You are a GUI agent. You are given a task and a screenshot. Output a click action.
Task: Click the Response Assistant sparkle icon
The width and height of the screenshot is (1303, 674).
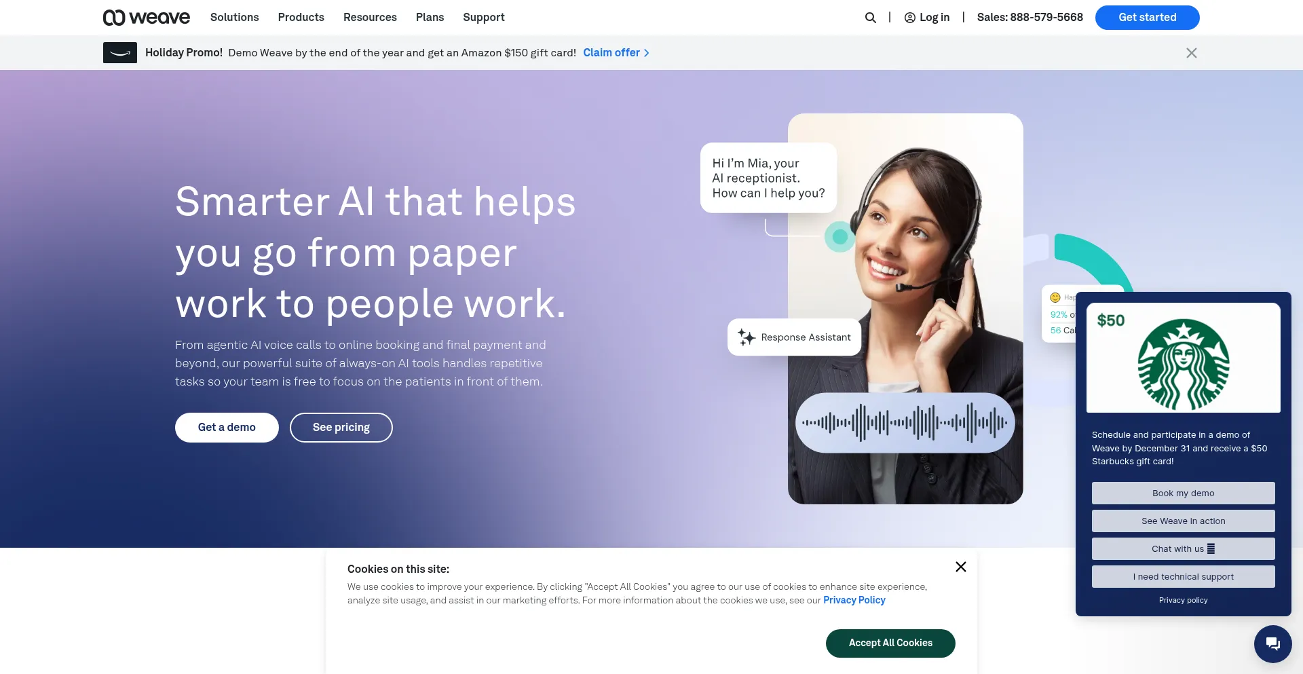(746, 337)
